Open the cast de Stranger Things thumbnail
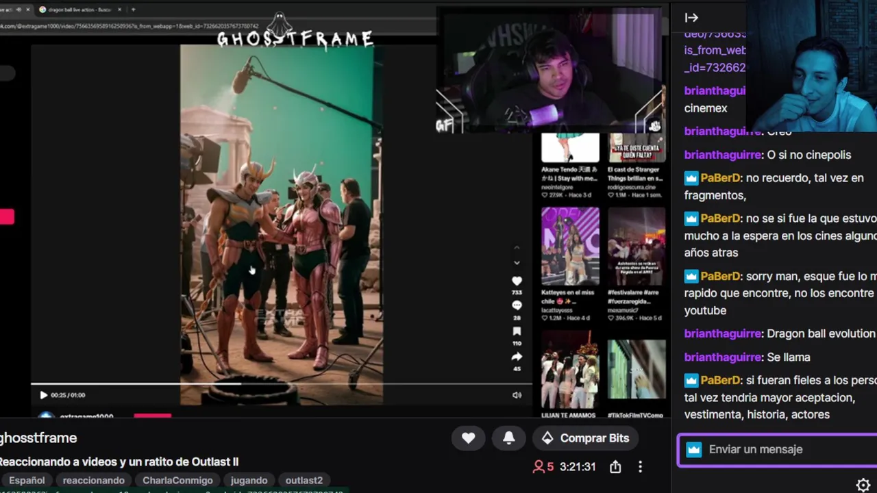Image resolution: width=877 pixels, height=493 pixels. pyautogui.click(x=637, y=148)
